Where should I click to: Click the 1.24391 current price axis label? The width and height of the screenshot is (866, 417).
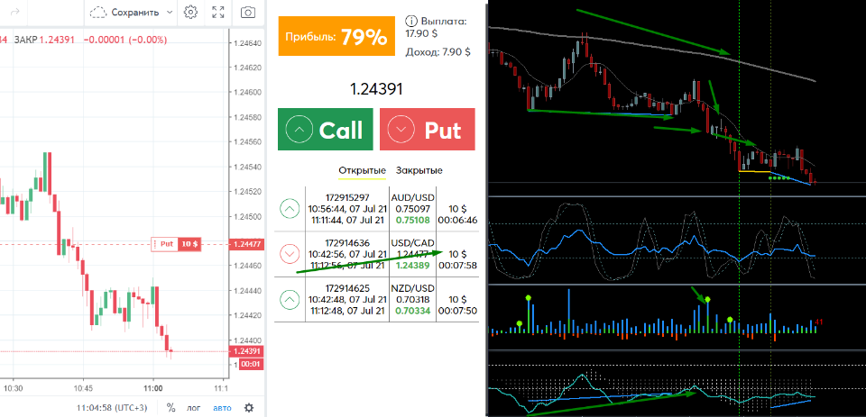point(247,351)
